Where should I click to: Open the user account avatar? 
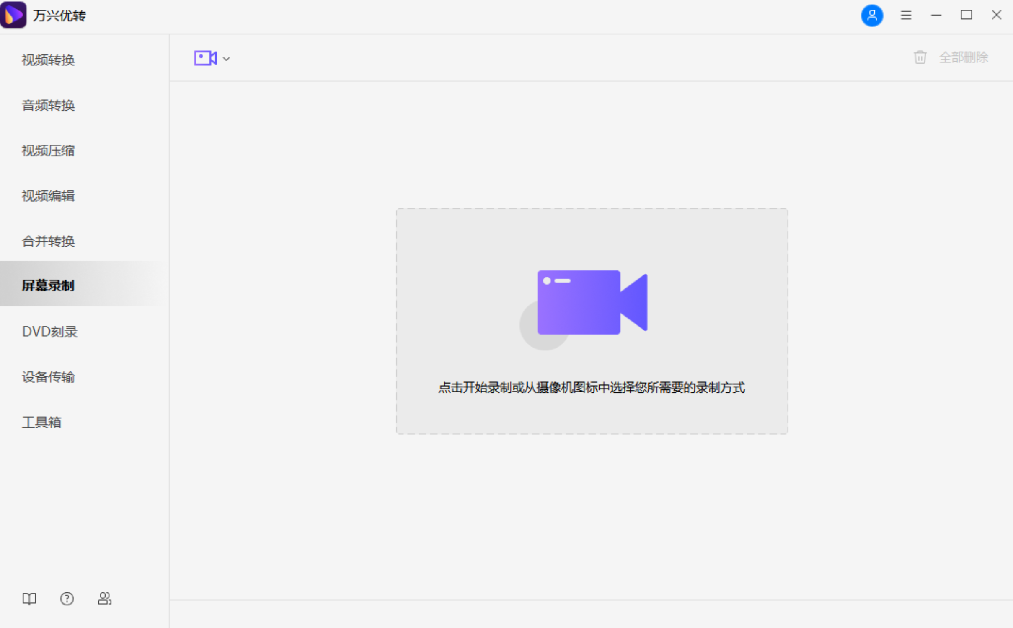click(x=872, y=15)
